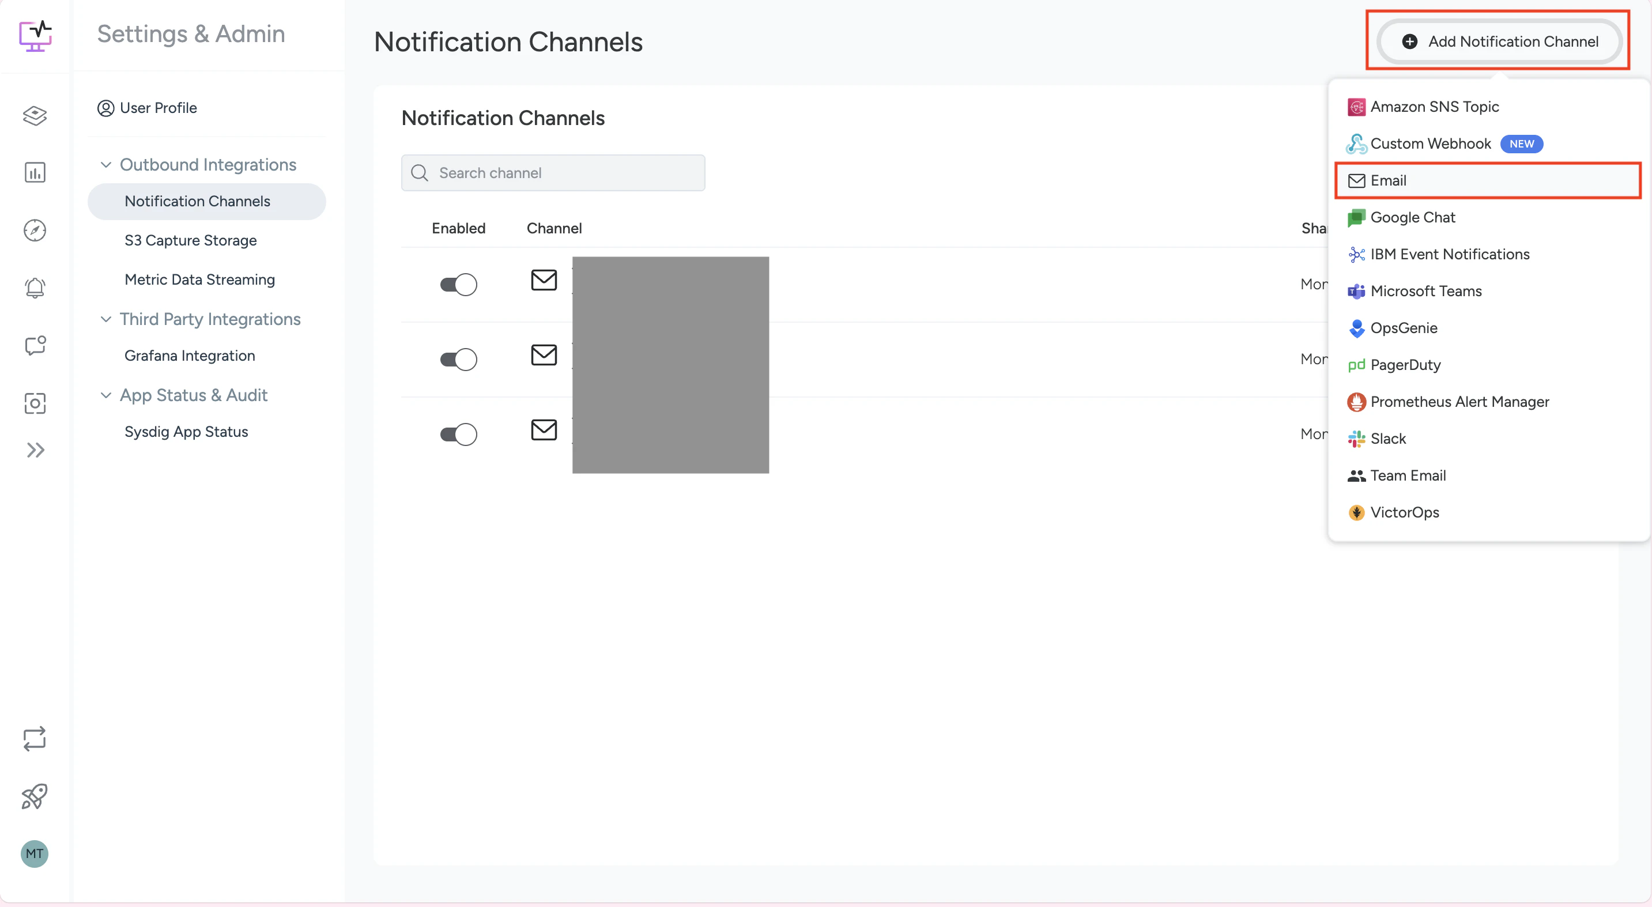1652x907 pixels.
Task: Choose Custom Webhook menu entry
Action: pyautogui.click(x=1488, y=143)
